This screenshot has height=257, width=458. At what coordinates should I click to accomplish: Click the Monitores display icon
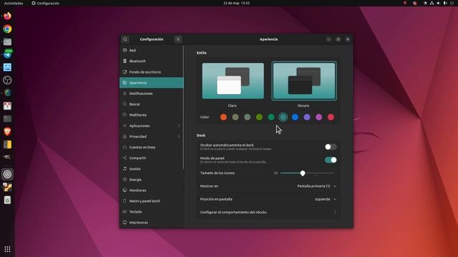[x=125, y=191]
